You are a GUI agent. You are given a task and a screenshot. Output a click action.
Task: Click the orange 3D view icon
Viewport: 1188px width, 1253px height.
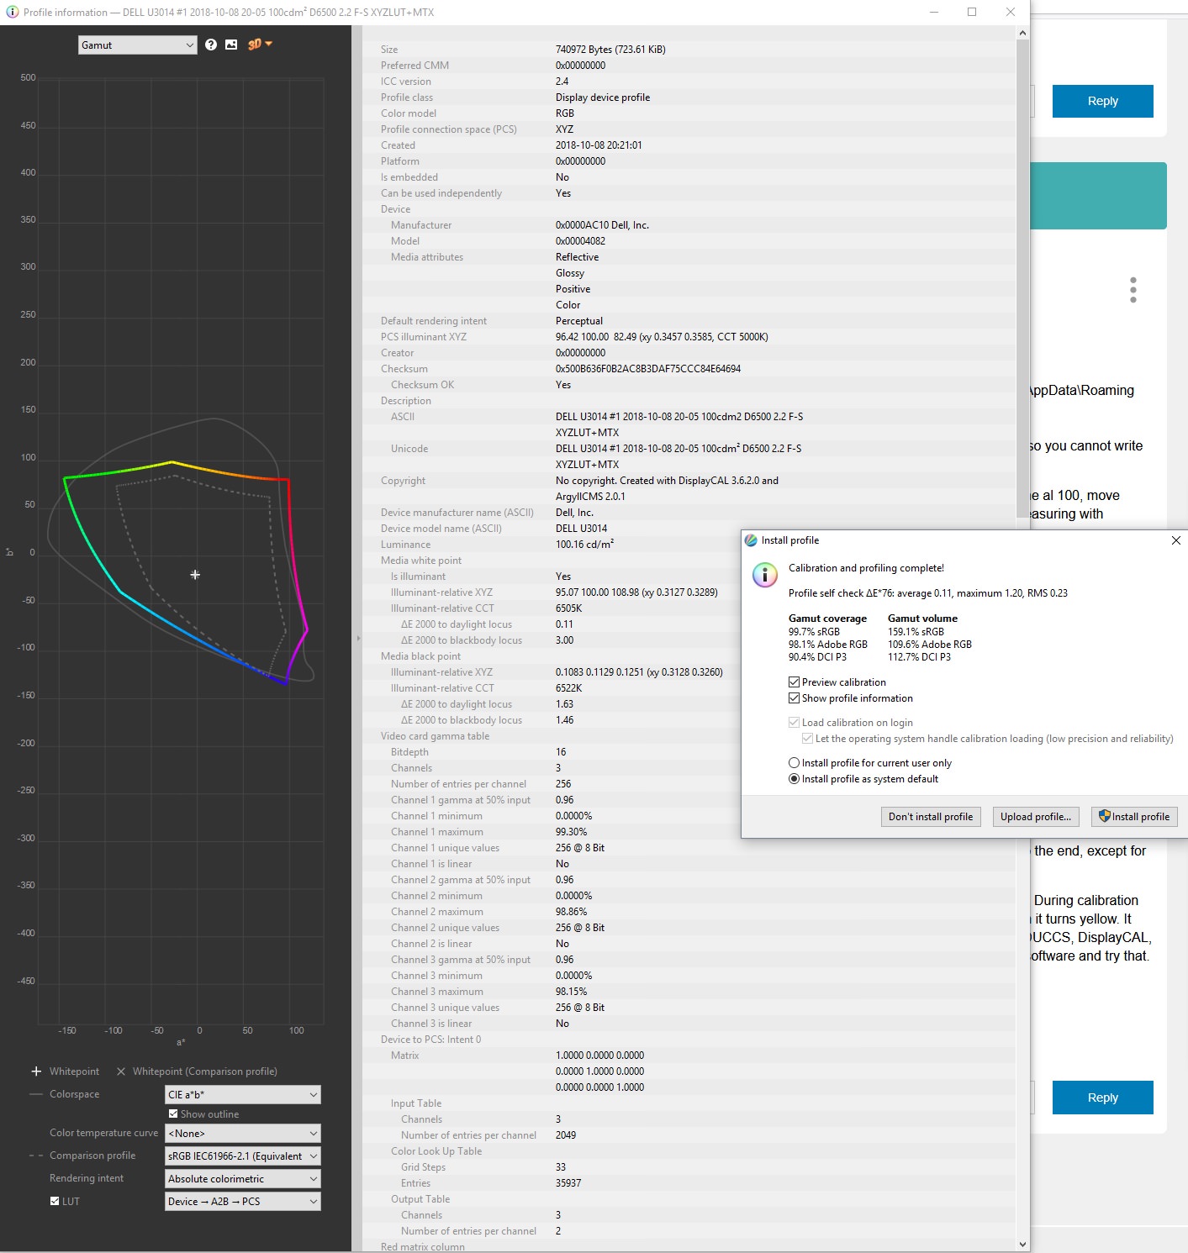[x=254, y=45]
